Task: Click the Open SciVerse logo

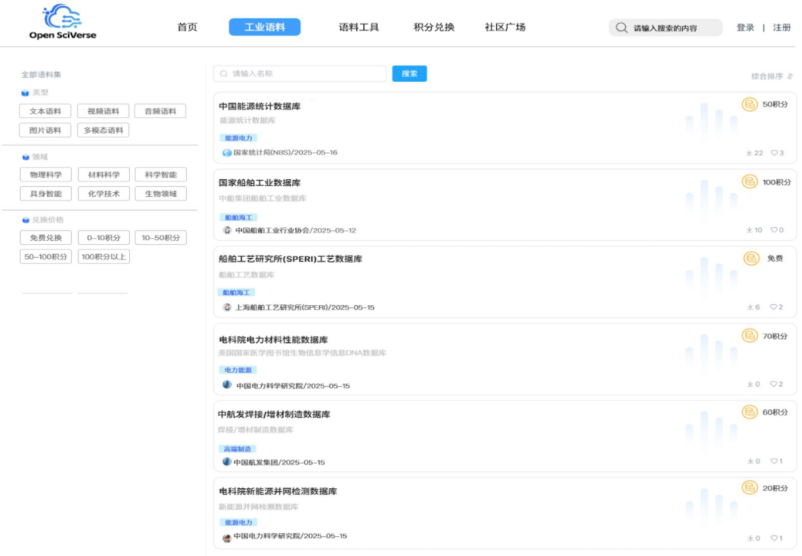Action: coord(63,22)
